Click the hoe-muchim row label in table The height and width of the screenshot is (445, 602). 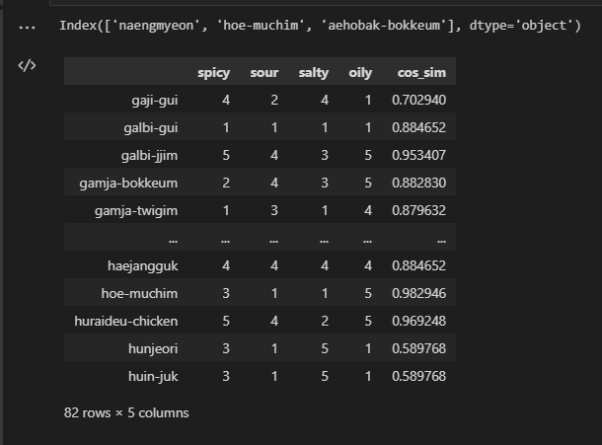[139, 293]
